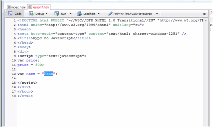The image size is (213, 127).
Task: Click line number 12 in the gutter
Action: (14, 69)
